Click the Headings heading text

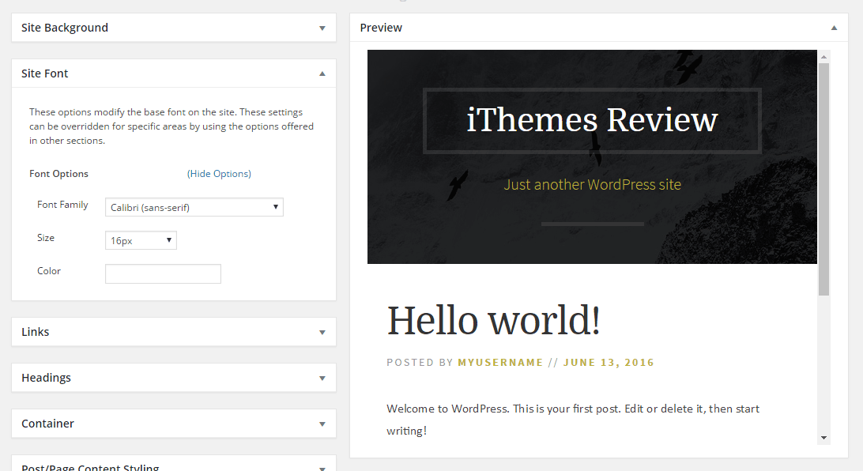pos(46,378)
